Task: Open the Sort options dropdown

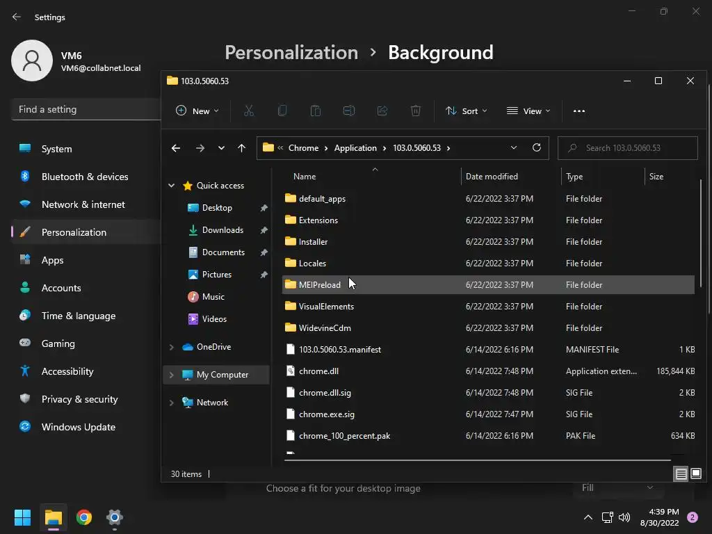Action: (467, 111)
